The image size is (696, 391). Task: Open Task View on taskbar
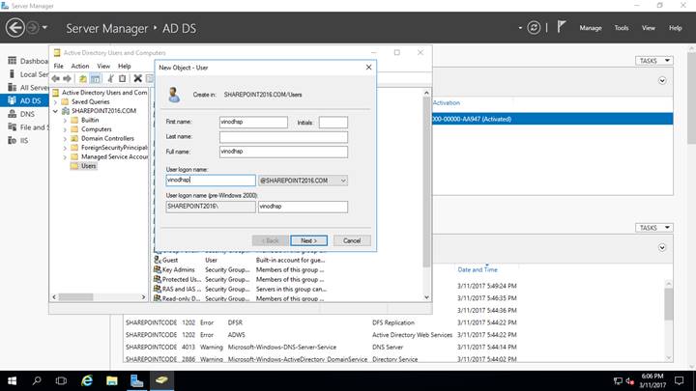61,380
